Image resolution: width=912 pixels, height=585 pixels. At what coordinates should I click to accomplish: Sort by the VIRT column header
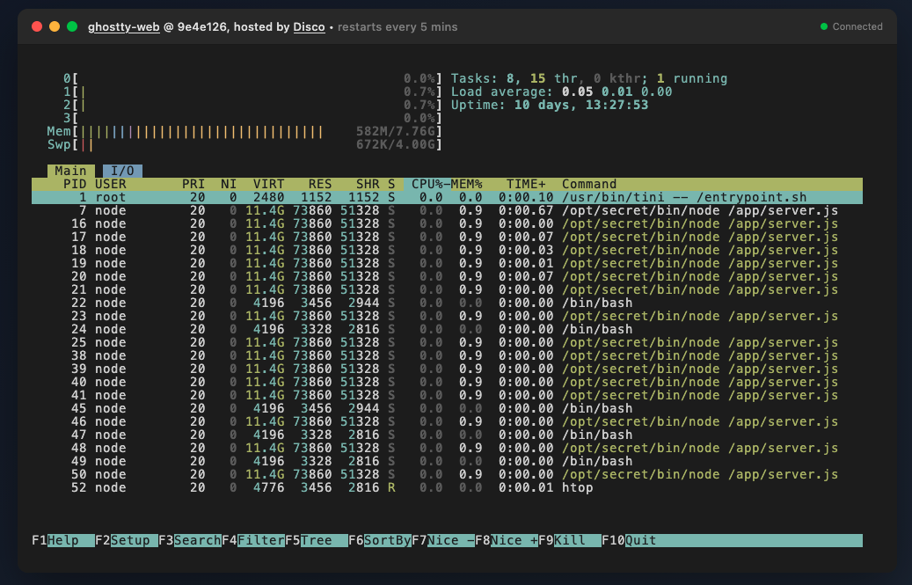[x=269, y=184]
